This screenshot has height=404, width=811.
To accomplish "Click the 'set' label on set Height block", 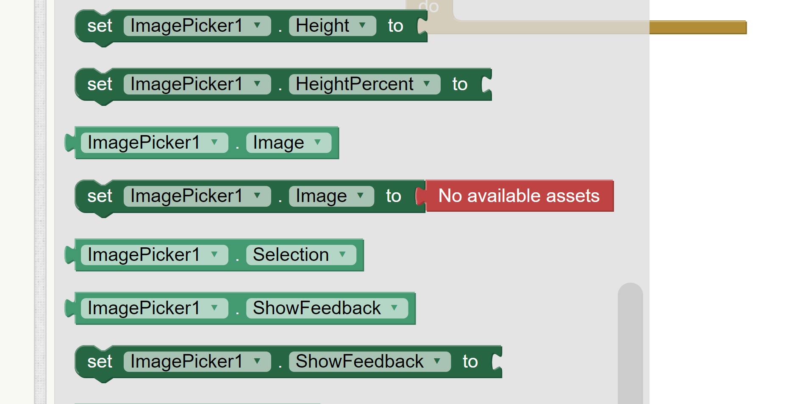I will pos(100,26).
